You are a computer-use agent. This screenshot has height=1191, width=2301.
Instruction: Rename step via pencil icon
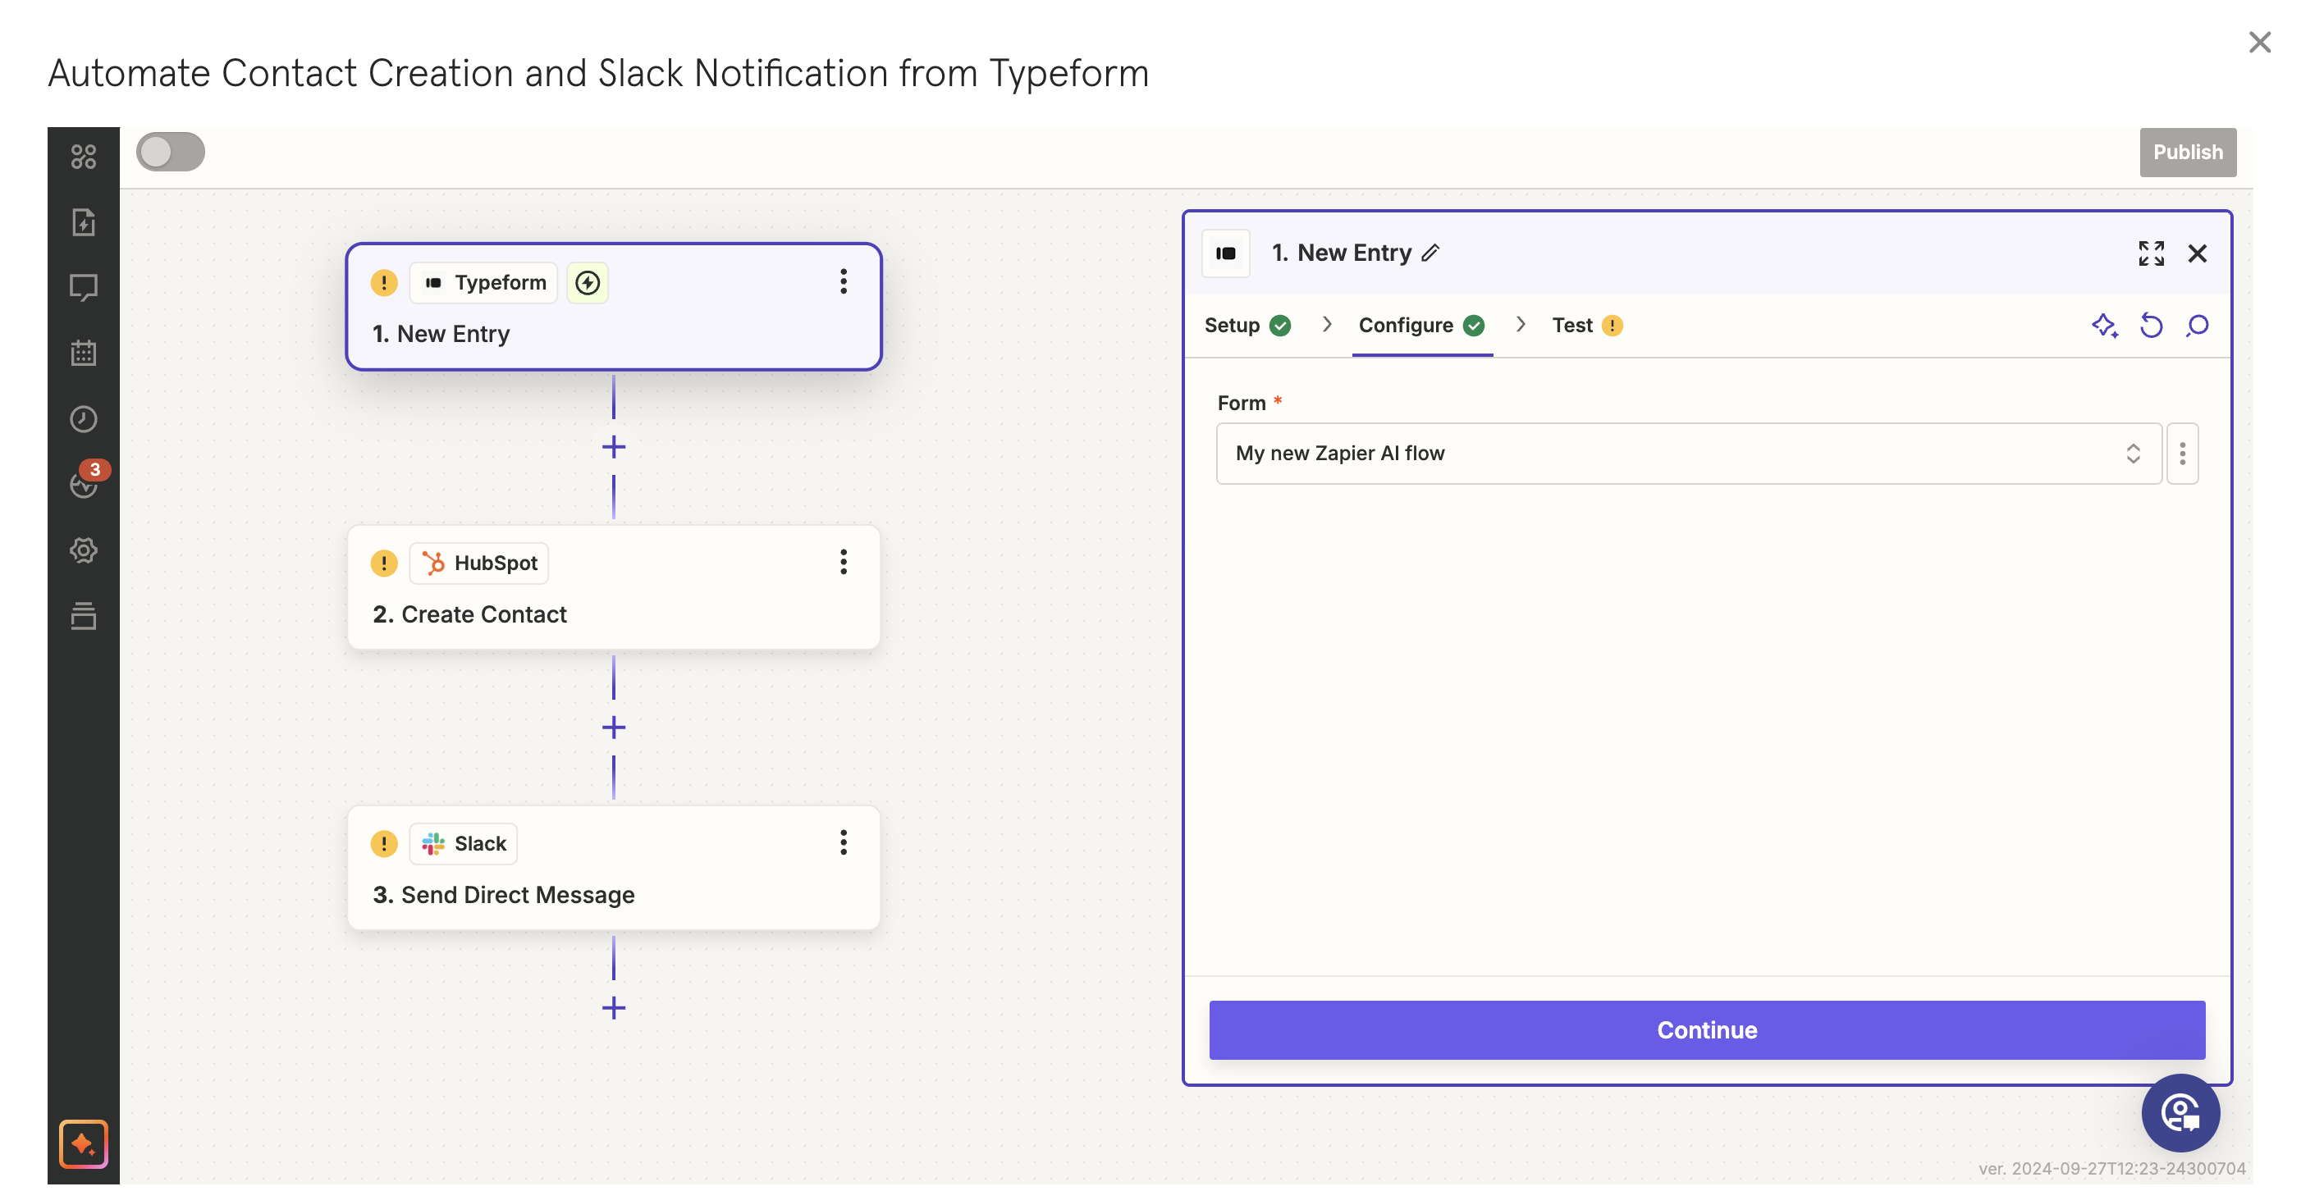(1430, 253)
